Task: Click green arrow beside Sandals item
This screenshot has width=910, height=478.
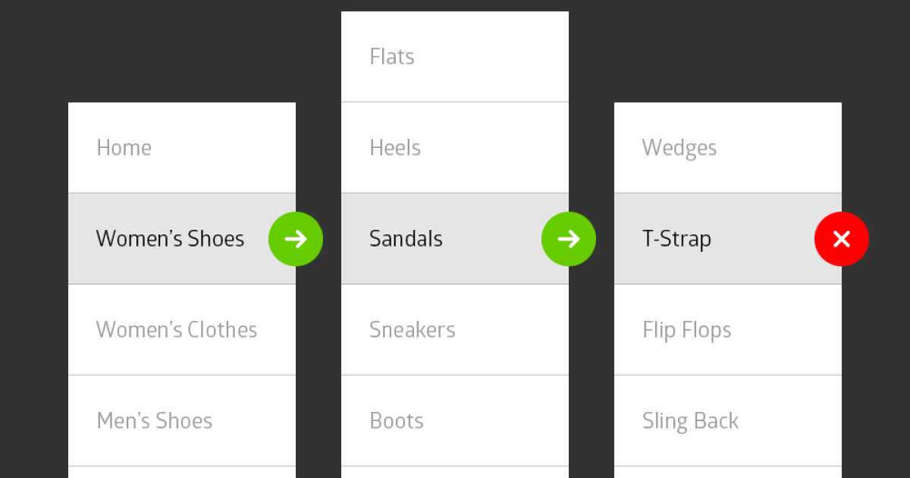Action: pyautogui.click(x=569, y=239)
